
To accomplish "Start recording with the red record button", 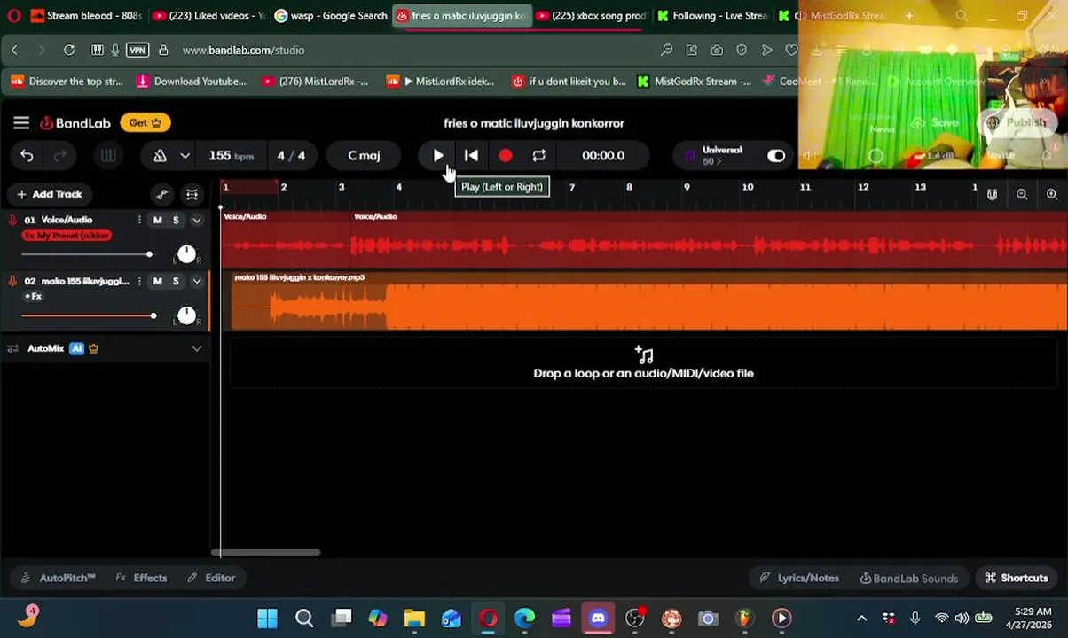I will coord(505,156).
